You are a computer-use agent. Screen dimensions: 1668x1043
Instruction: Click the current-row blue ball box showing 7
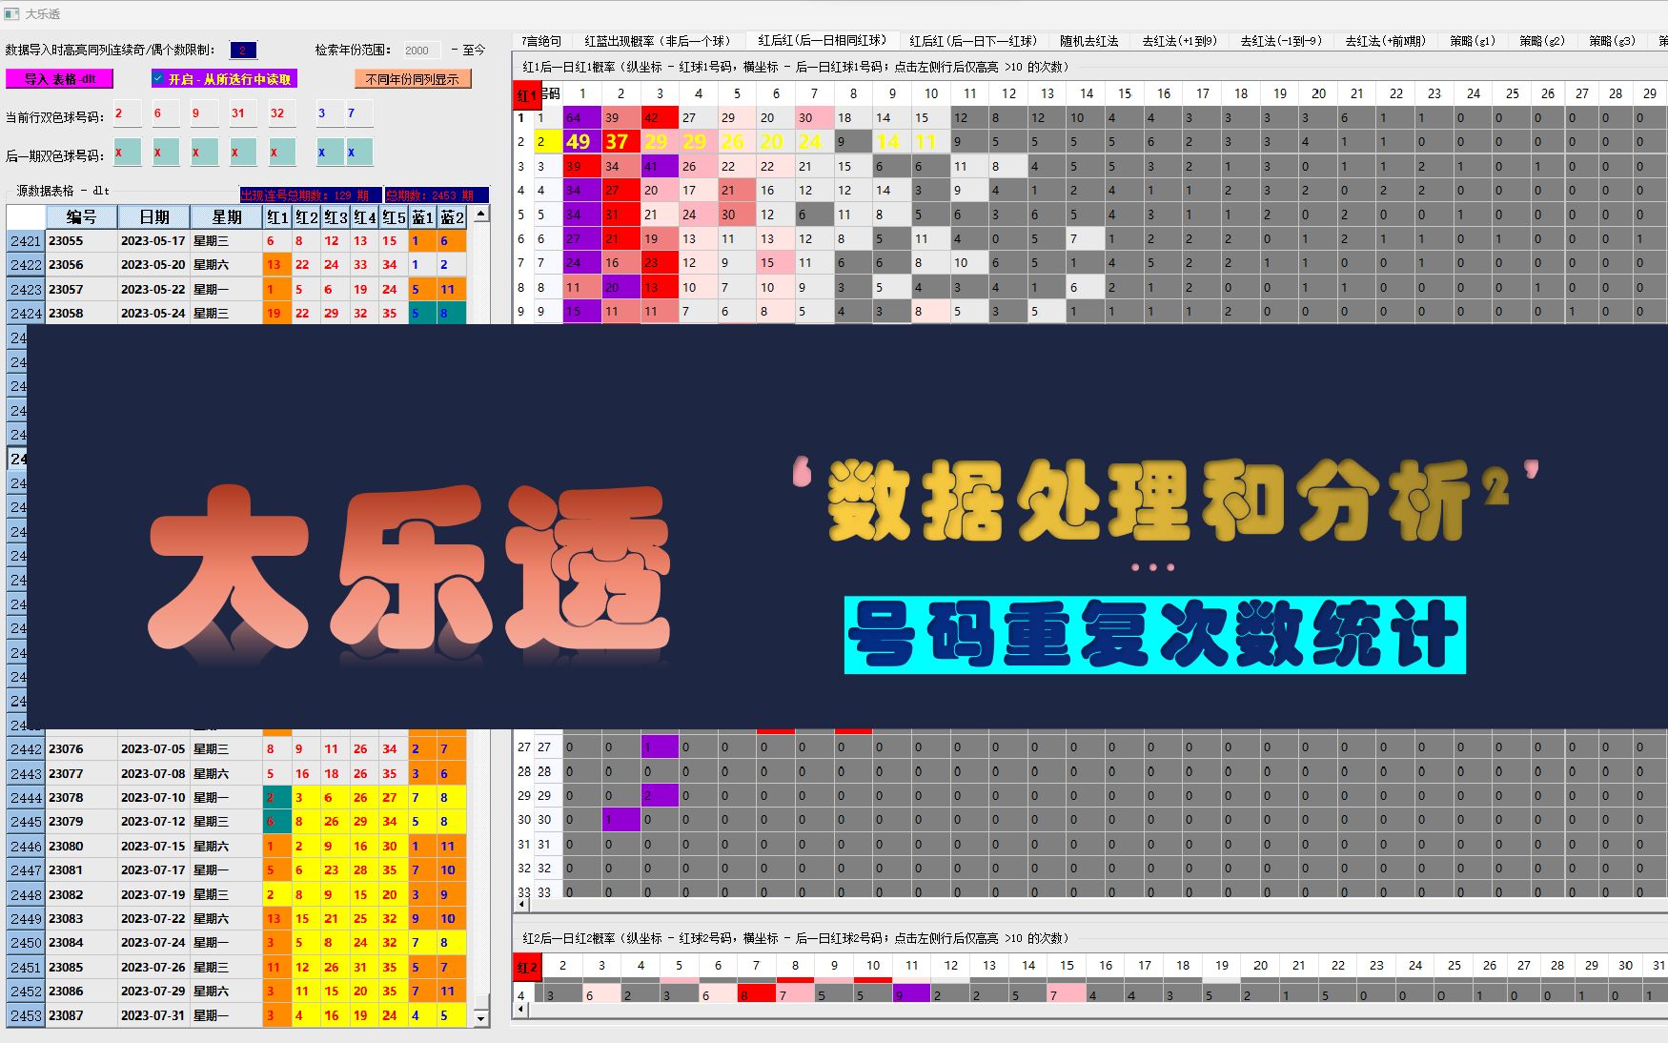coord(359,113)
